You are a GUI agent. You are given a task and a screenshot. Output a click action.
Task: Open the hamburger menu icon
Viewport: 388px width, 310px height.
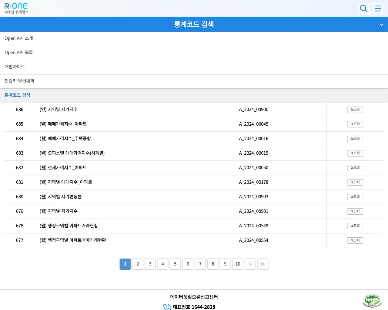(x=378, y=8)
